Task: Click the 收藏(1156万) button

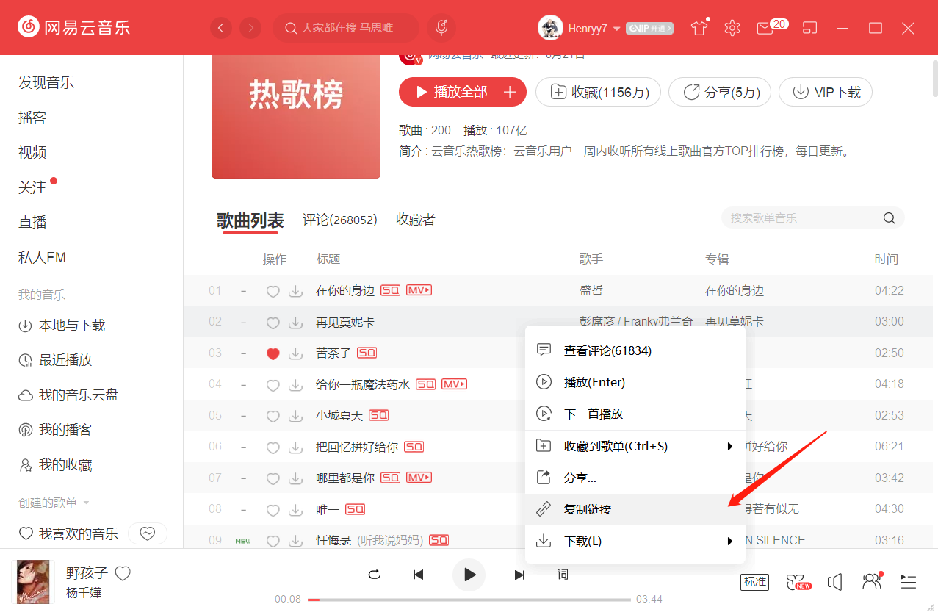Action: (598, 93)
